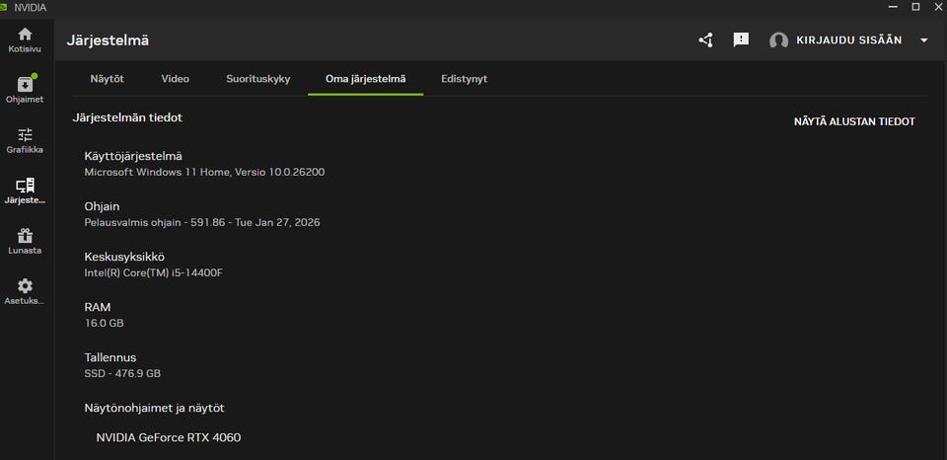
Task: Switch to the Video tab
Action: [x=176, y=79]
